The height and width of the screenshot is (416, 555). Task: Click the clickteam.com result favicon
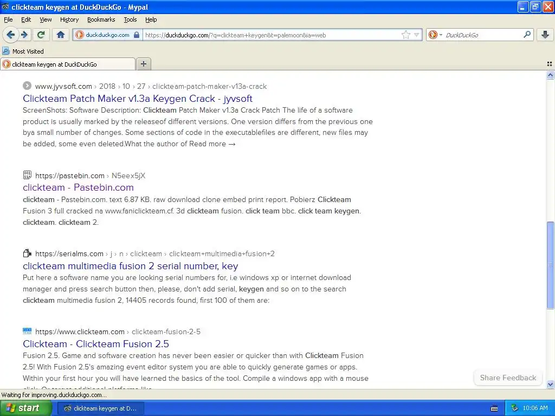[x=27, y=331]
